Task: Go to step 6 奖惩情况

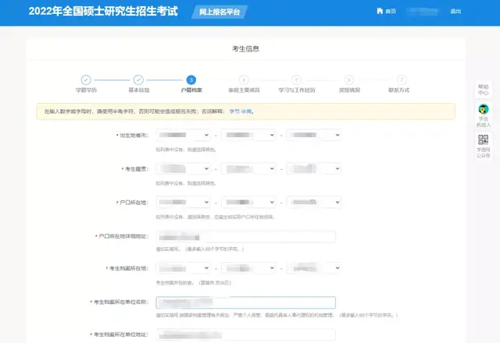Action: coord(349,80)
